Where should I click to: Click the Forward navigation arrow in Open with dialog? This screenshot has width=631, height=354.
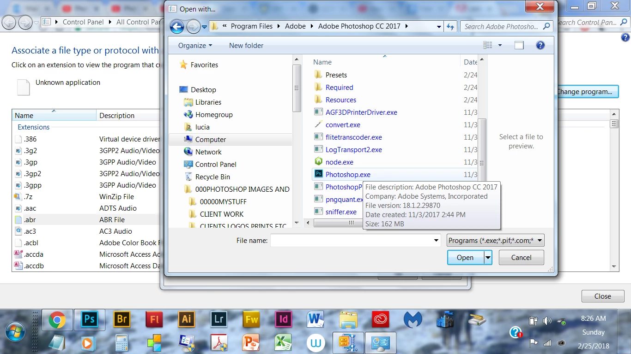tap(193, 27)
